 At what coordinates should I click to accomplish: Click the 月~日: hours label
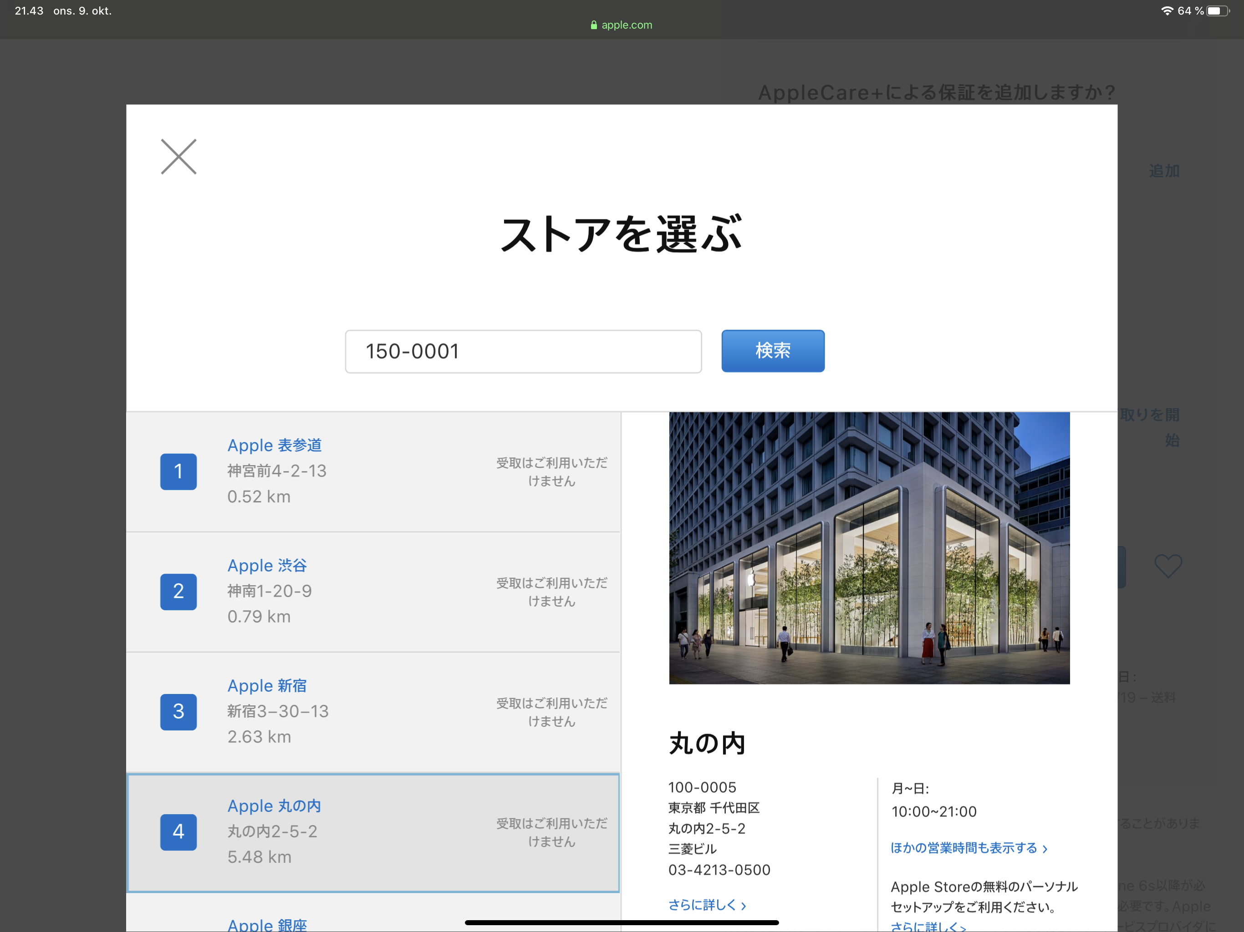pyautogui.click(x=910, y=789)
